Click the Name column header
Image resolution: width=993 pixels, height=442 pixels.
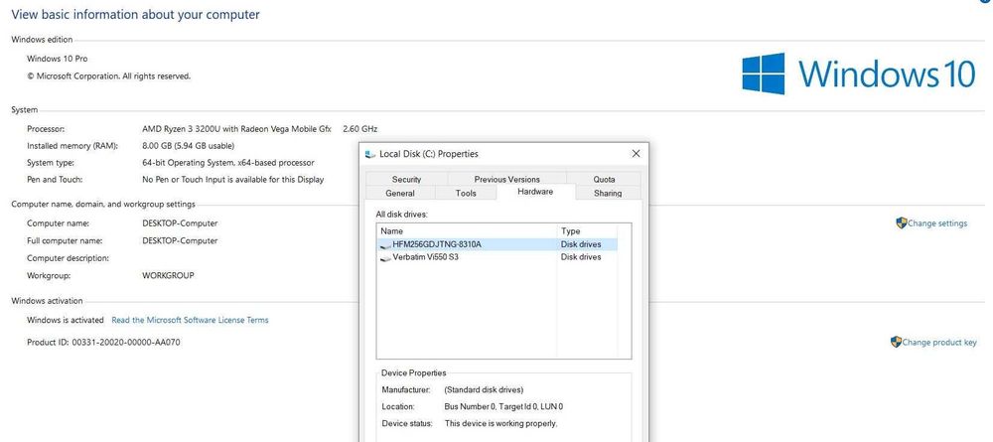467,231
